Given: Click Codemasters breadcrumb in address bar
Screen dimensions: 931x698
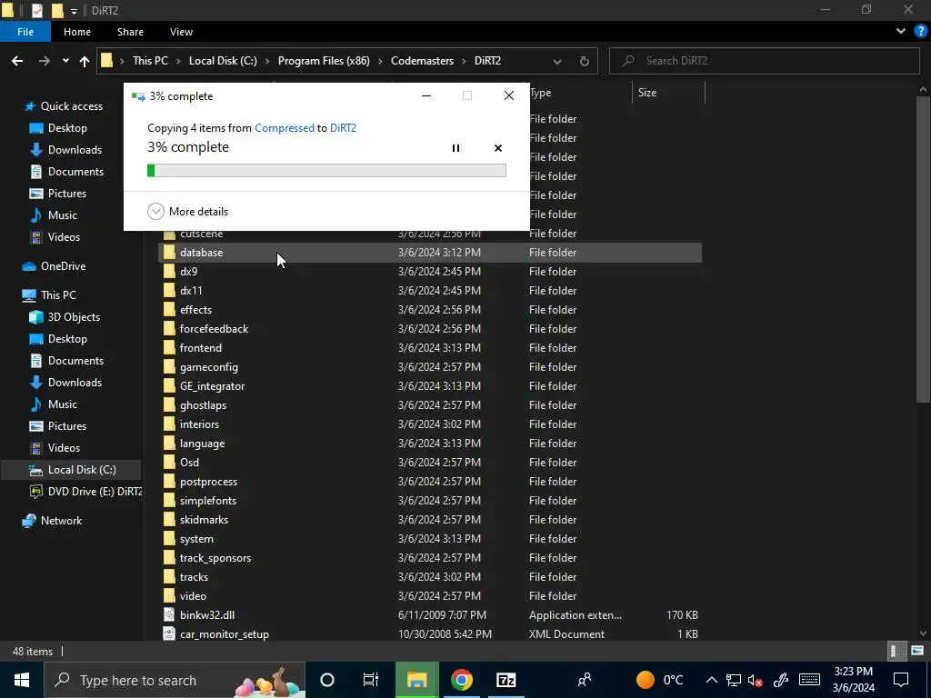Looking at the screenshot, I should (x=422, y=61).
